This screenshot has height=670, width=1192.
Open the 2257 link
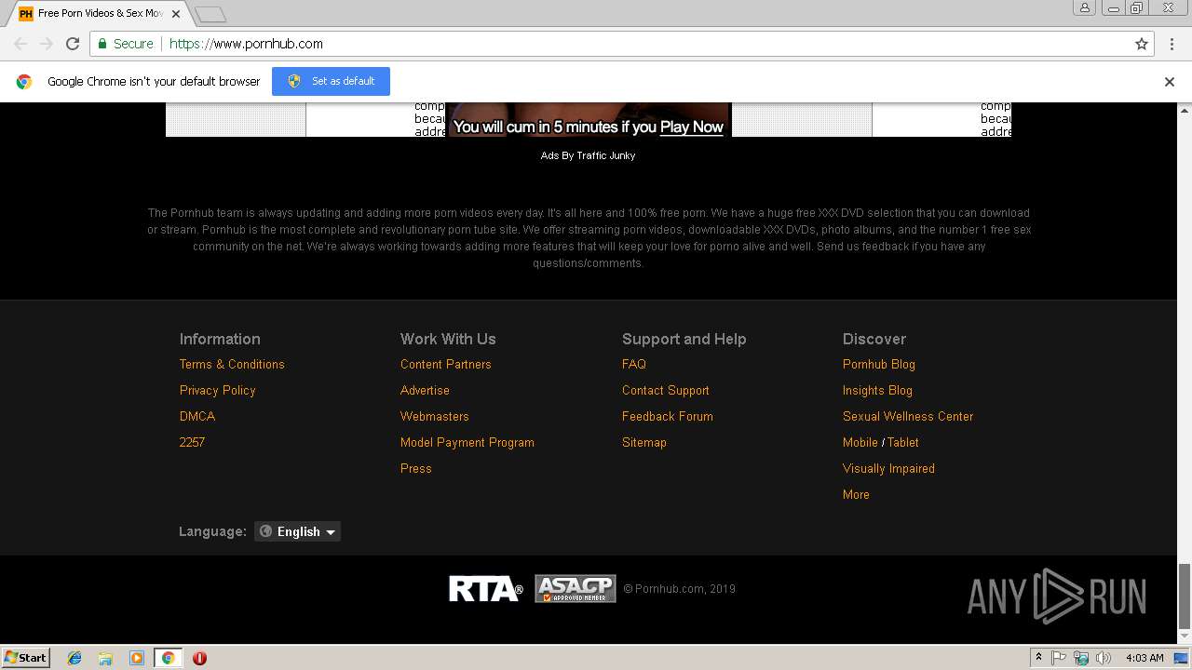(192, 442)
